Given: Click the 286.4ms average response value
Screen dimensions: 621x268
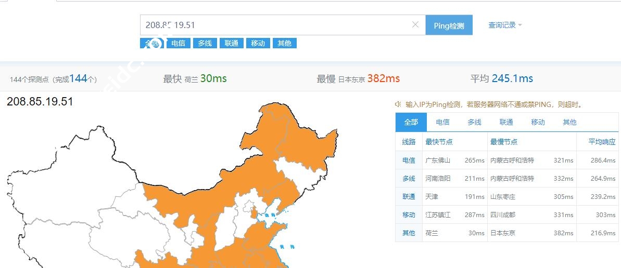Looking at the screenshot, I should pyautogui.click(x=603, y=160).
